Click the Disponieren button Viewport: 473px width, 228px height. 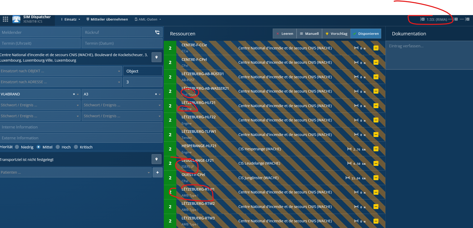(366, 34)
